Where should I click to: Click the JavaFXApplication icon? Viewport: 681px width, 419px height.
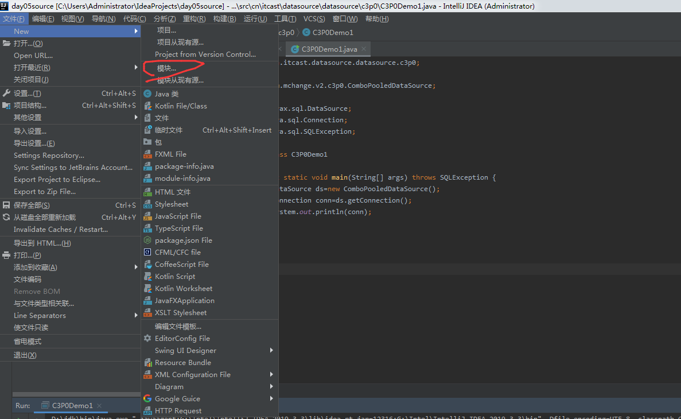[147, 301]
